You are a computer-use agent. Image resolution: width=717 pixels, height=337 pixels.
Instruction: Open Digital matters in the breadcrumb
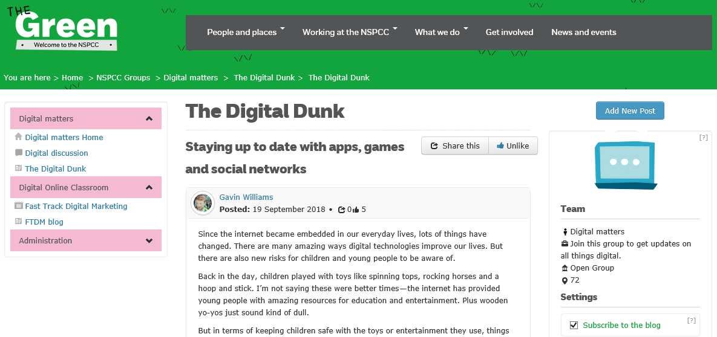pyautogui.click(x=191, y=78)
